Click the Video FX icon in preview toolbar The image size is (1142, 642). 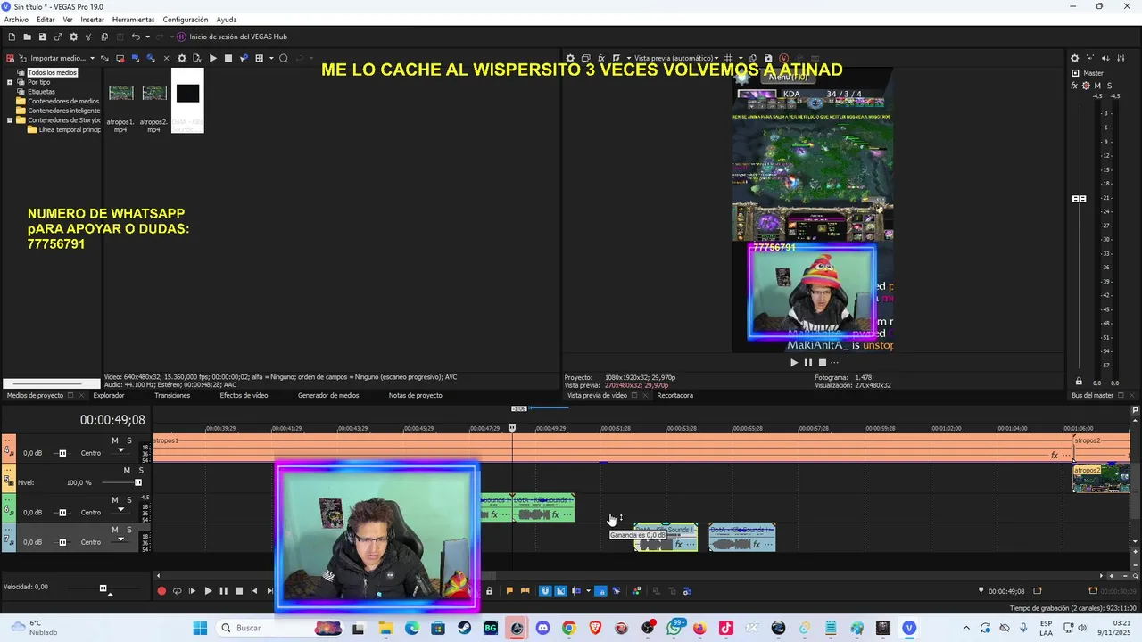[601, 58]
